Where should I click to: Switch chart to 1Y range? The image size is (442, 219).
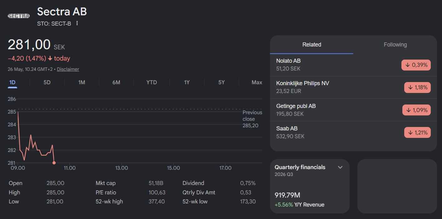coord(187,82)
